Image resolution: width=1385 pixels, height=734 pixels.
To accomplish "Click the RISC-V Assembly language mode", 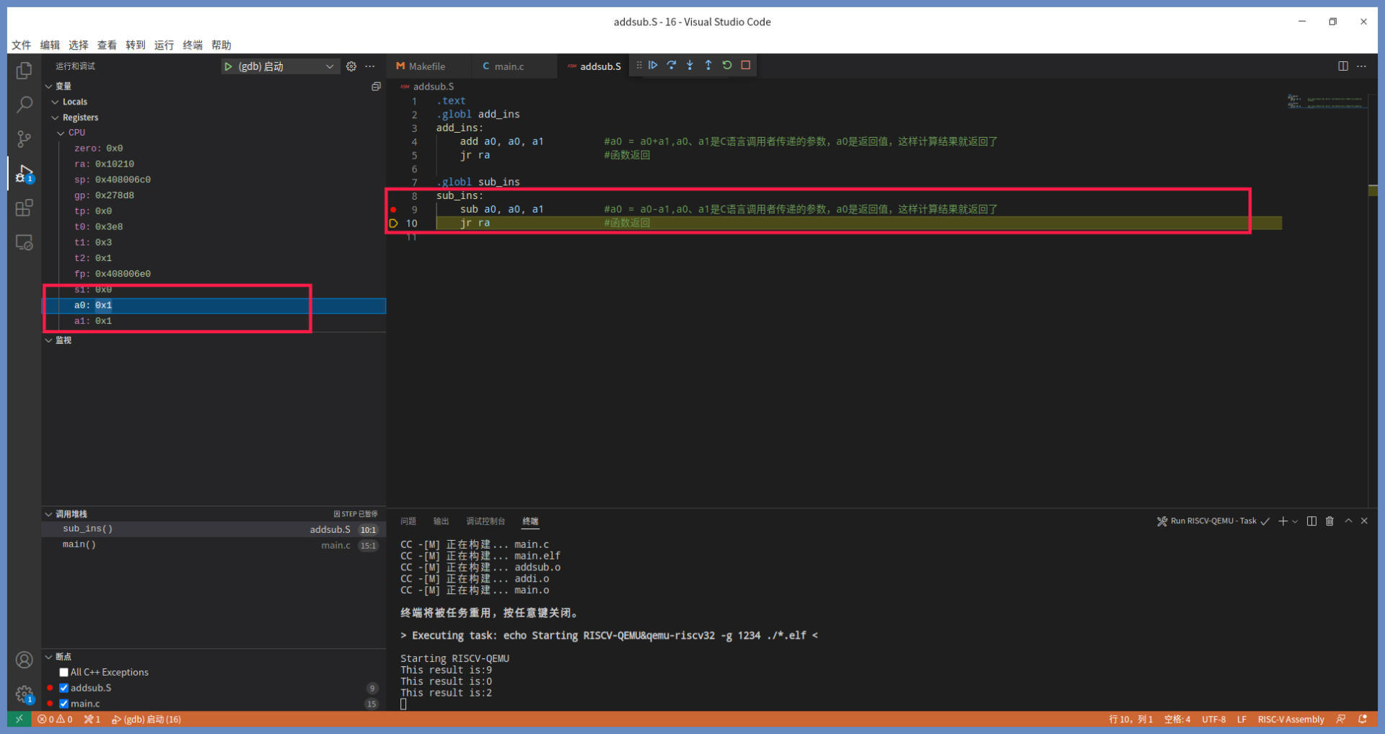I will pyautogui.click(x=1291, y=720).
